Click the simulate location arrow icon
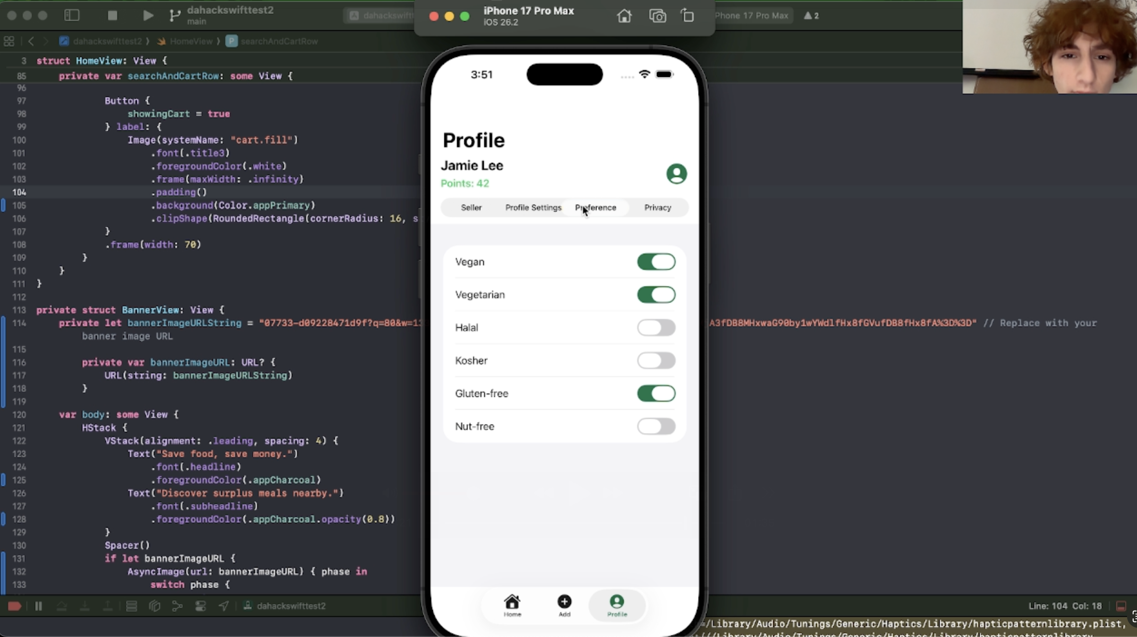The width and height of the screenshot is (1137, 637). point(223,606)
